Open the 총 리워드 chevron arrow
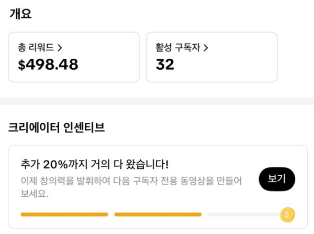Screen dimensions: 314x234 coord(60,48)
